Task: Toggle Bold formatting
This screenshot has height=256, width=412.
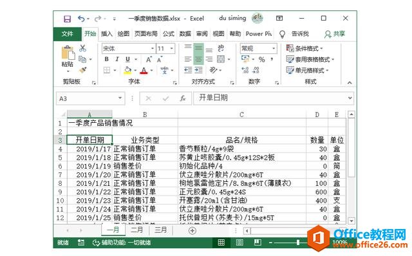Action: (106, 59)
